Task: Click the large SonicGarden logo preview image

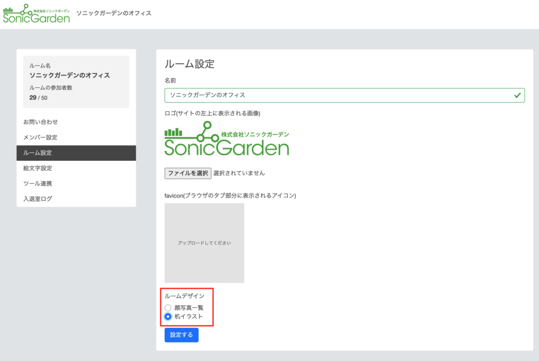Action: (x=227, y=139)
